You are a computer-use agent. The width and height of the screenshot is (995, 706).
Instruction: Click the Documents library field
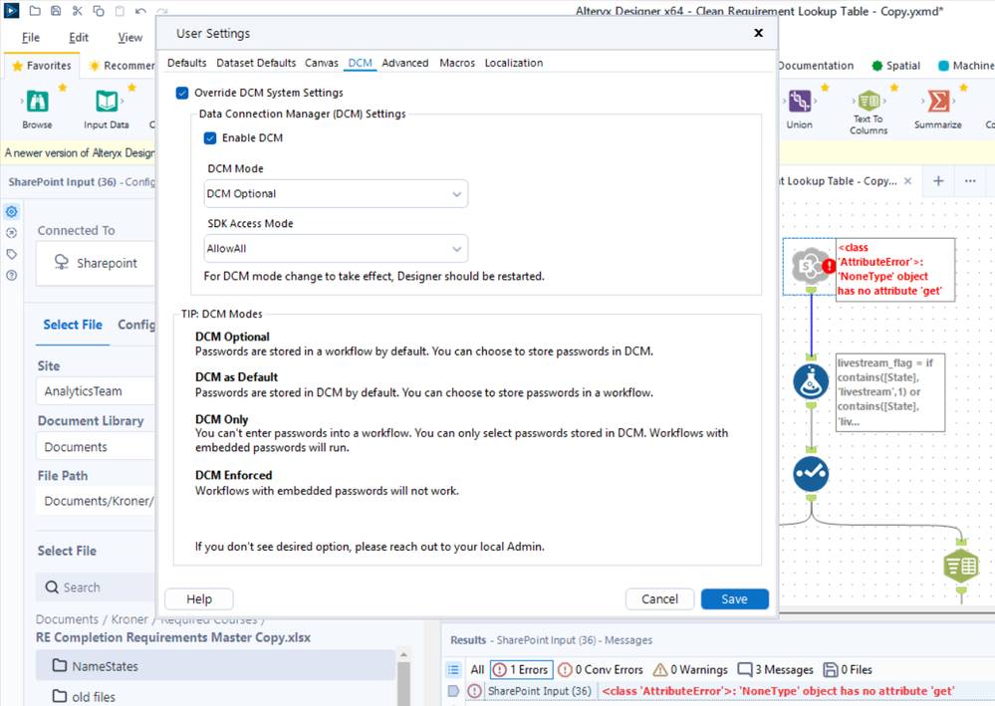point(97,446)
